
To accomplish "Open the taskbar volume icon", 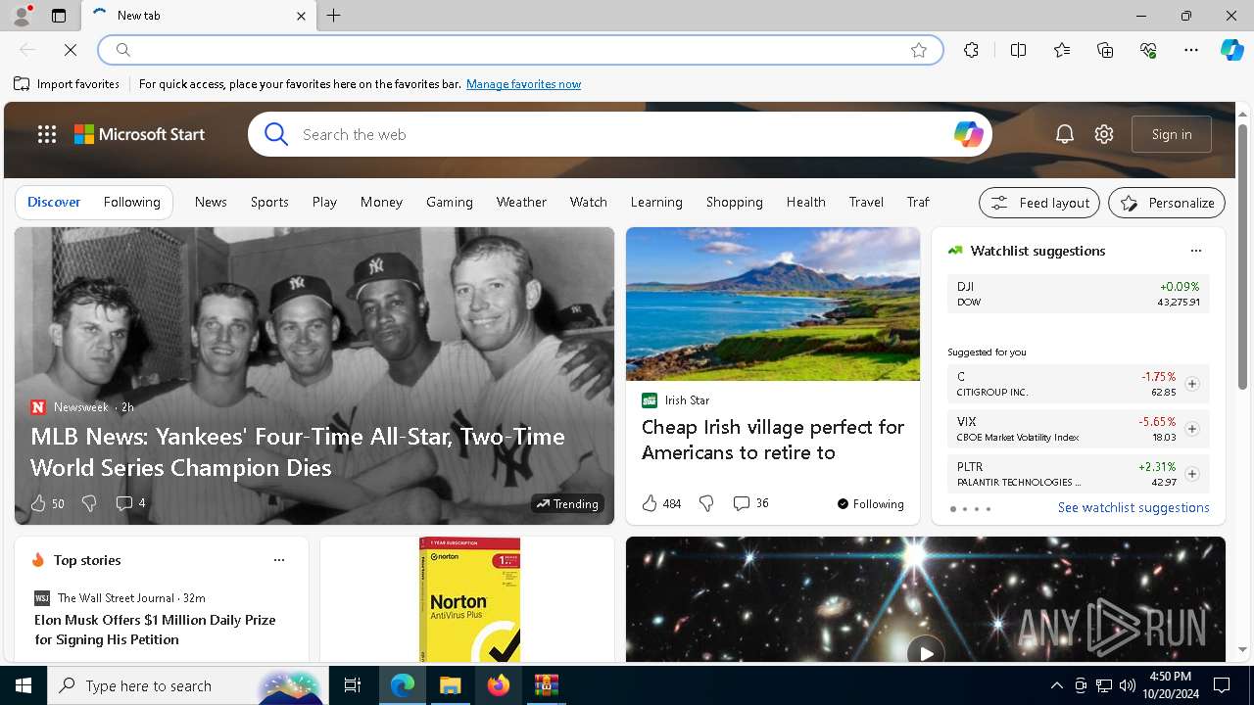I will (1127, 685).
